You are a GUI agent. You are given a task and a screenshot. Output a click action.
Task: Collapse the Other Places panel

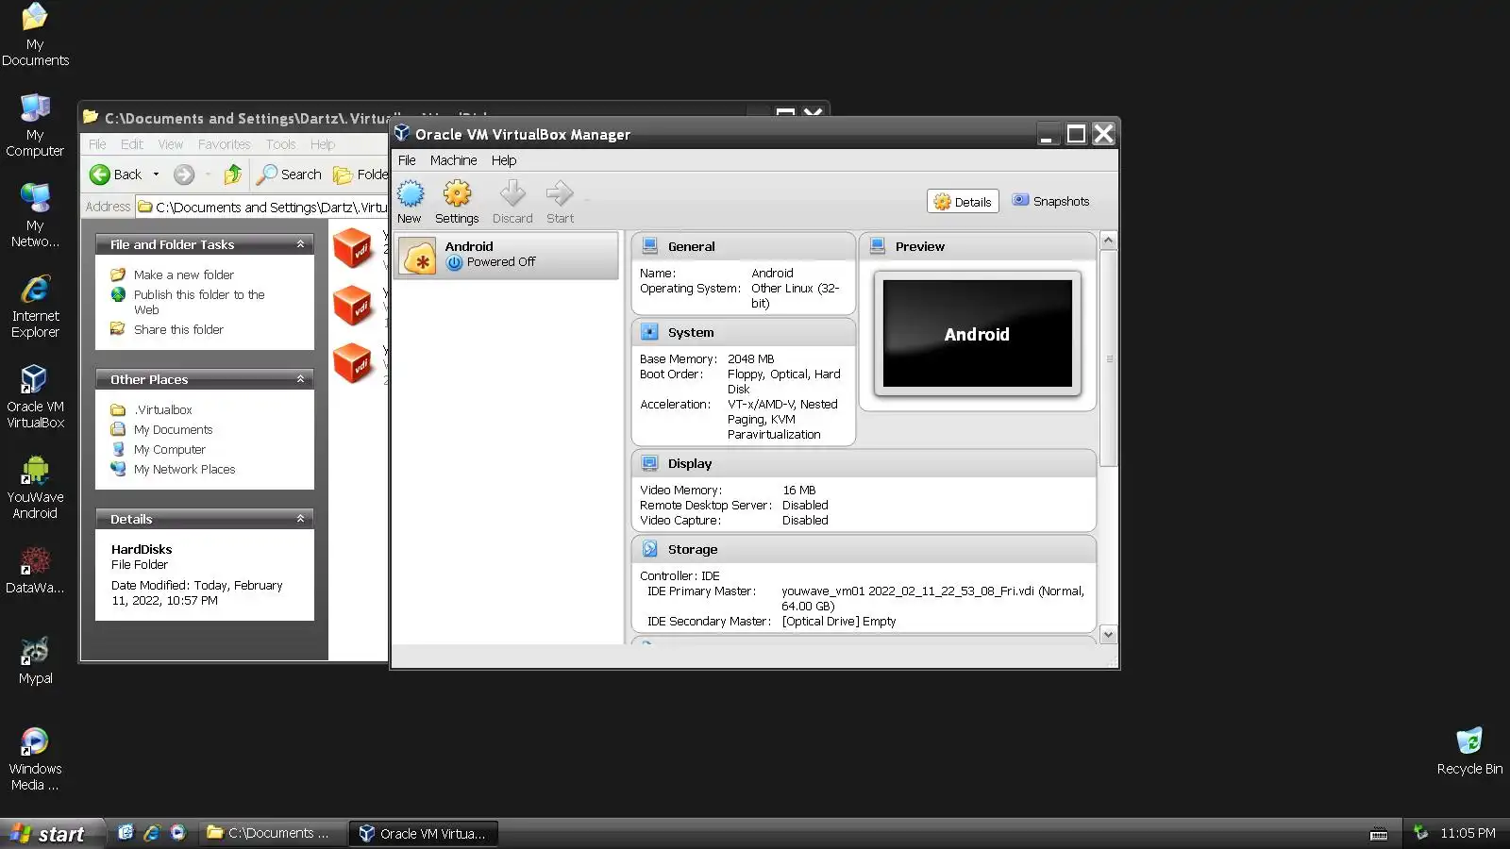point(300,379)
